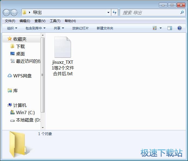Click the 下载 folder icon
Image resolution: width=188 pixels, height=161 pixels.
tap(12, 46)
